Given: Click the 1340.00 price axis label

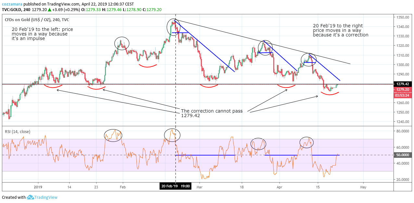Looking at the screenshot, I should coord(403,27).
